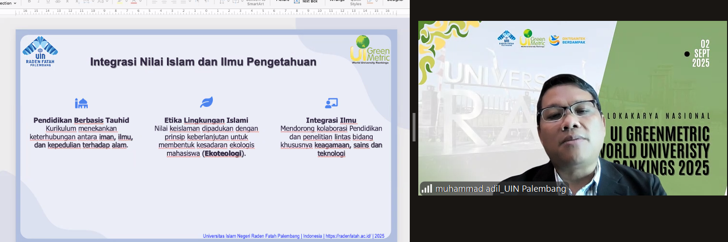728x242 pixels.
Task: Select the UIN Raden Fatah logo on slide
Action: coord(40,51)
